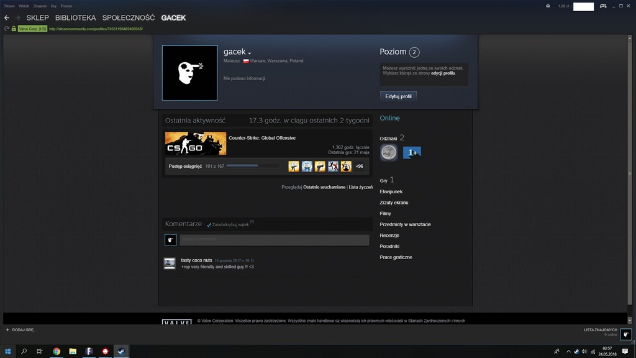Click the Dodaj komentarz input field
The width and height of the screenshot is (636, 358).
point(275,240)
